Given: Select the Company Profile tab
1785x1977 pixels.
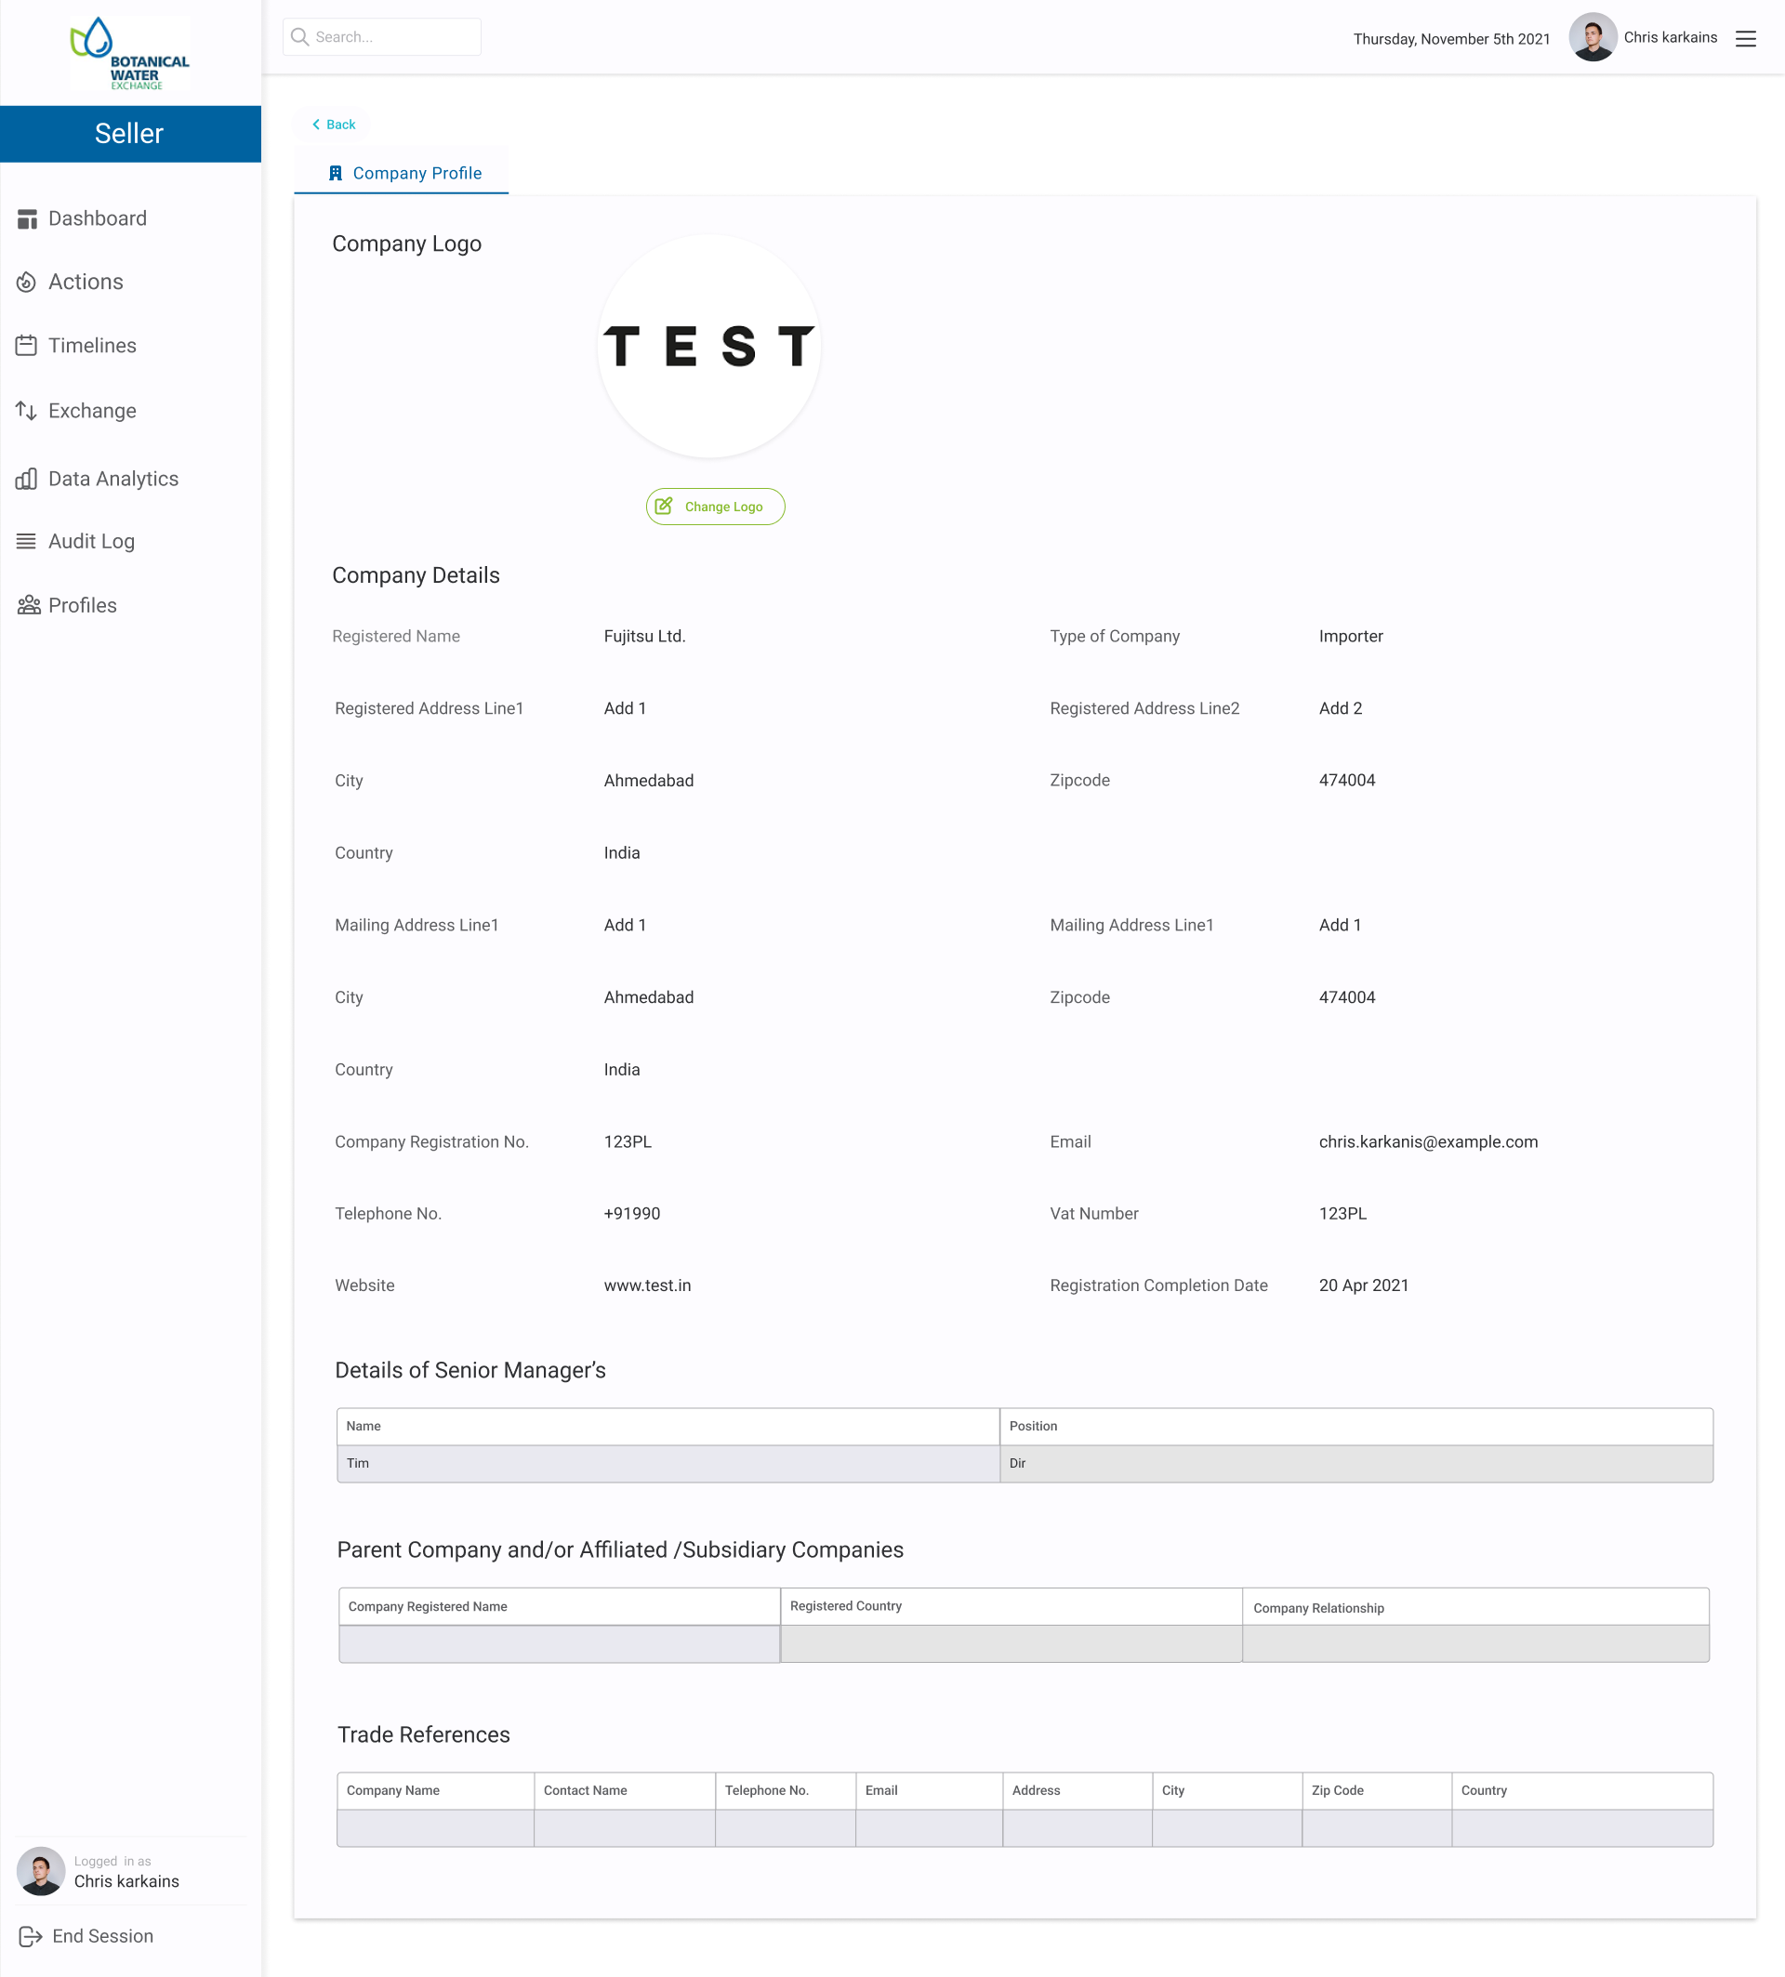Looking at the screenshot, I should click(x=404, y=174).
